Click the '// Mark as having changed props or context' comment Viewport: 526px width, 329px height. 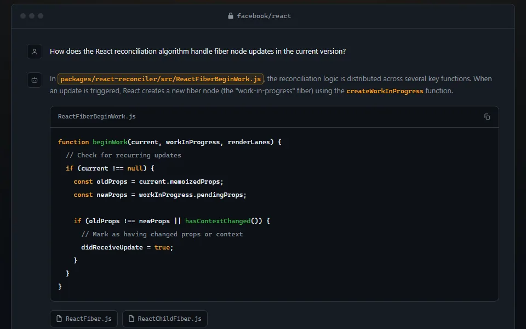point(162,234)
